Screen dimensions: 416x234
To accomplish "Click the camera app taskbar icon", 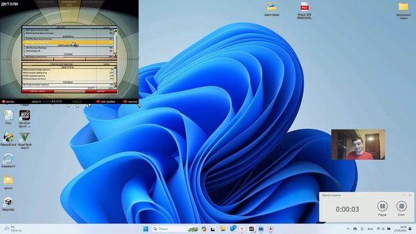I will [261, 229].
